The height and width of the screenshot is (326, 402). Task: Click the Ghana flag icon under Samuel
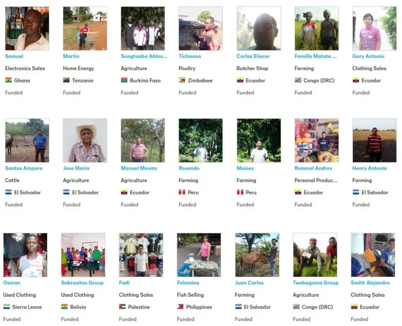[9, 80]
